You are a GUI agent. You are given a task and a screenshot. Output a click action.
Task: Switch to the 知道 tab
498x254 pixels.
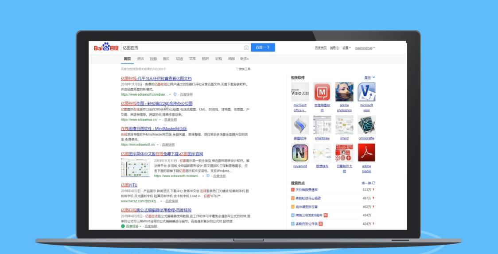179,59
